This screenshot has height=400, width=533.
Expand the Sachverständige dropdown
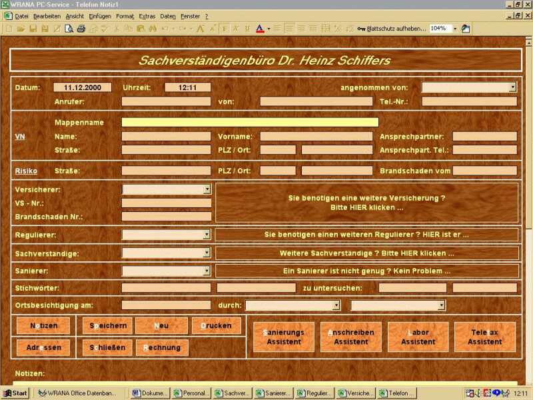tap(207, 253)
